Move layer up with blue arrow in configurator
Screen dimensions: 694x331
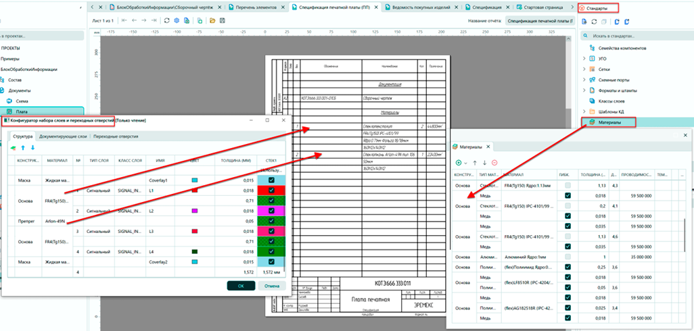click(23, 148)
